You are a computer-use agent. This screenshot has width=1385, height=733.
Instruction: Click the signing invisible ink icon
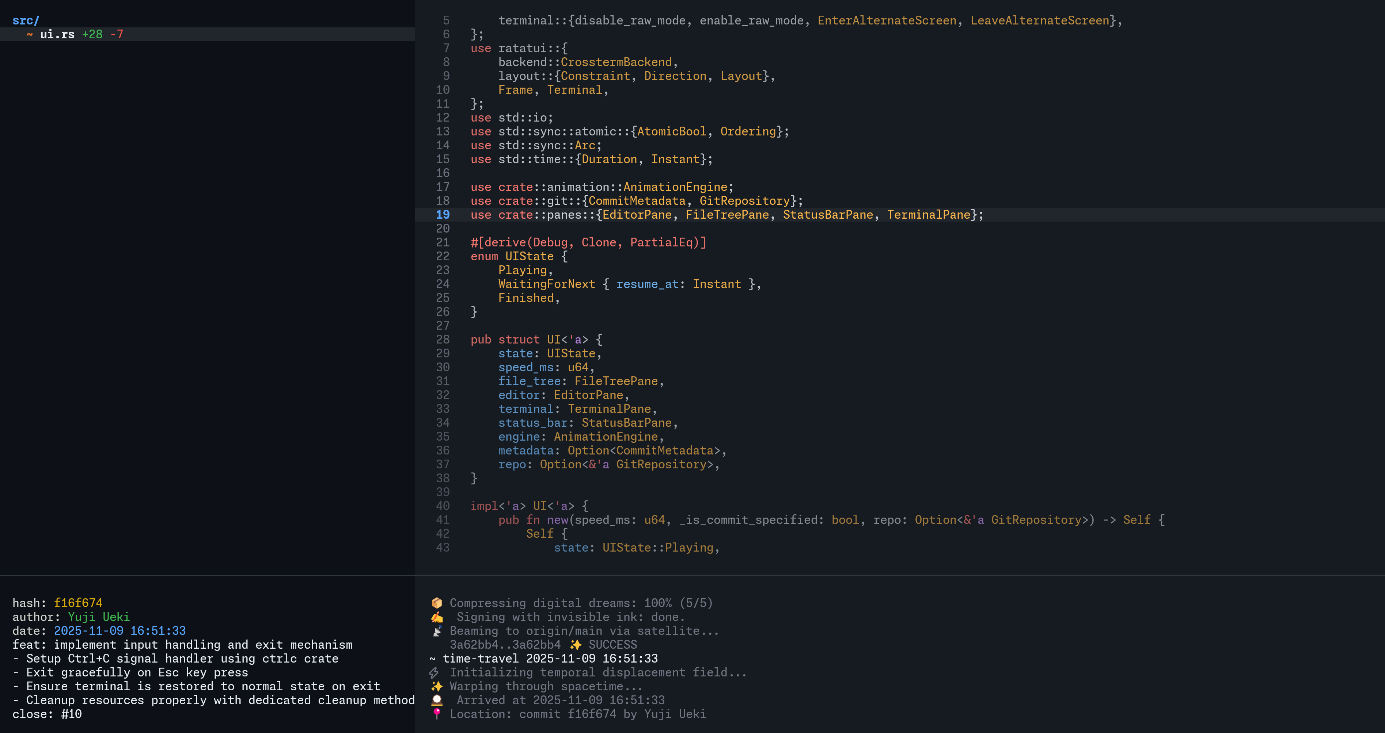coord(437,617)
